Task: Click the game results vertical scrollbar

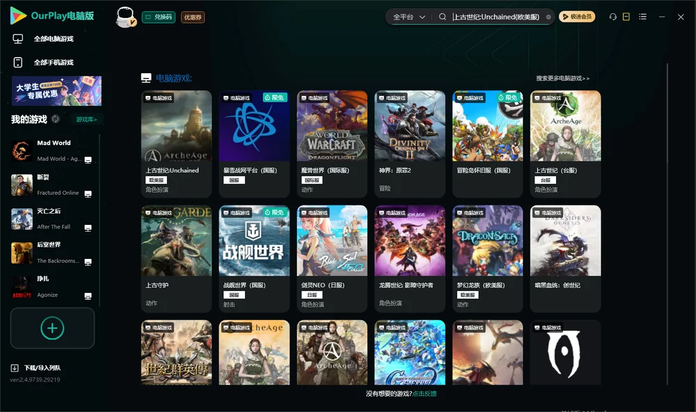Action: (667, 224)
